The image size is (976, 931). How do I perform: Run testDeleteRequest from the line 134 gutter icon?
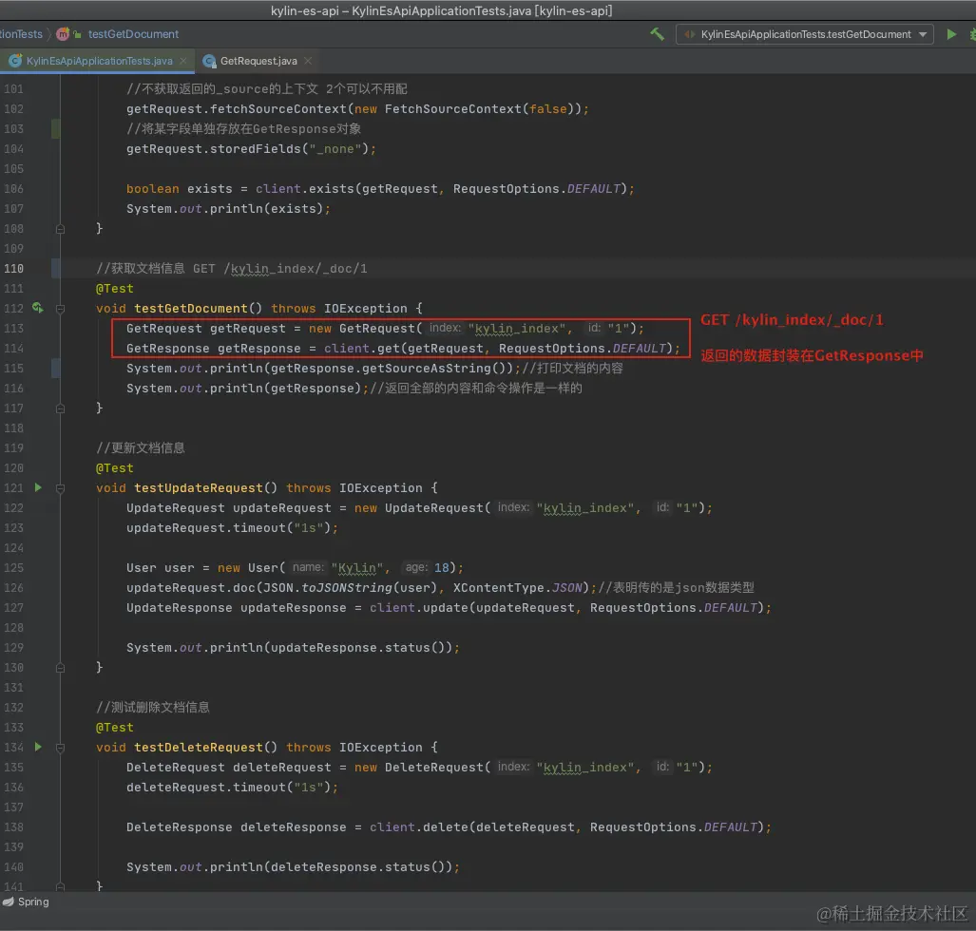point(38,748)
